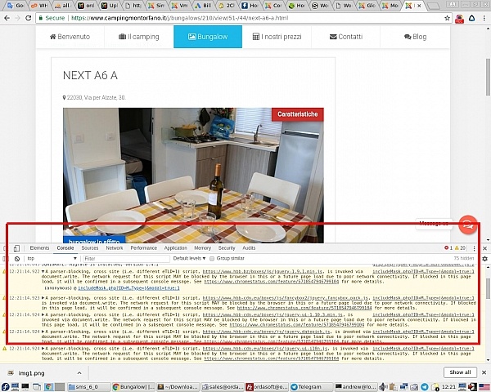Click the volume icon in system tray
This screenshot has height=392, width=491.
point(383,387)
